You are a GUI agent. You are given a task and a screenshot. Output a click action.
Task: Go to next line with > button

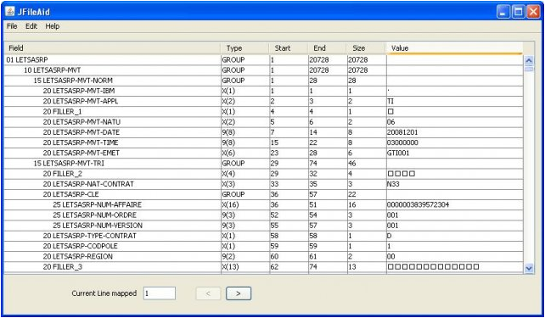[239, 293]
